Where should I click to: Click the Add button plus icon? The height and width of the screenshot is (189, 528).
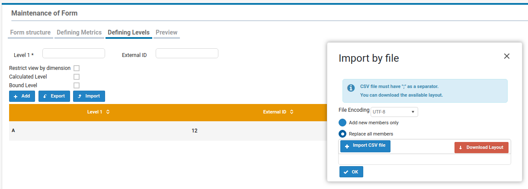16,96
